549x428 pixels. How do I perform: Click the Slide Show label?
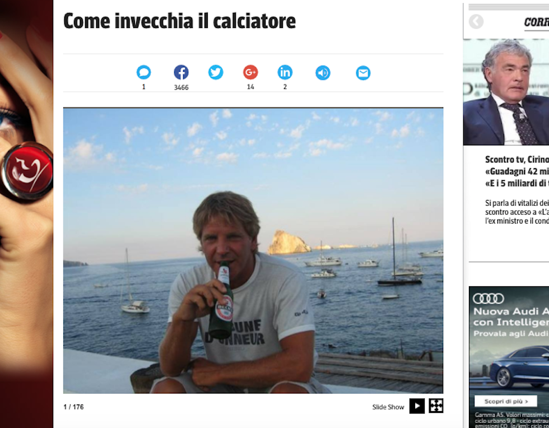click(x=388, y=407)
